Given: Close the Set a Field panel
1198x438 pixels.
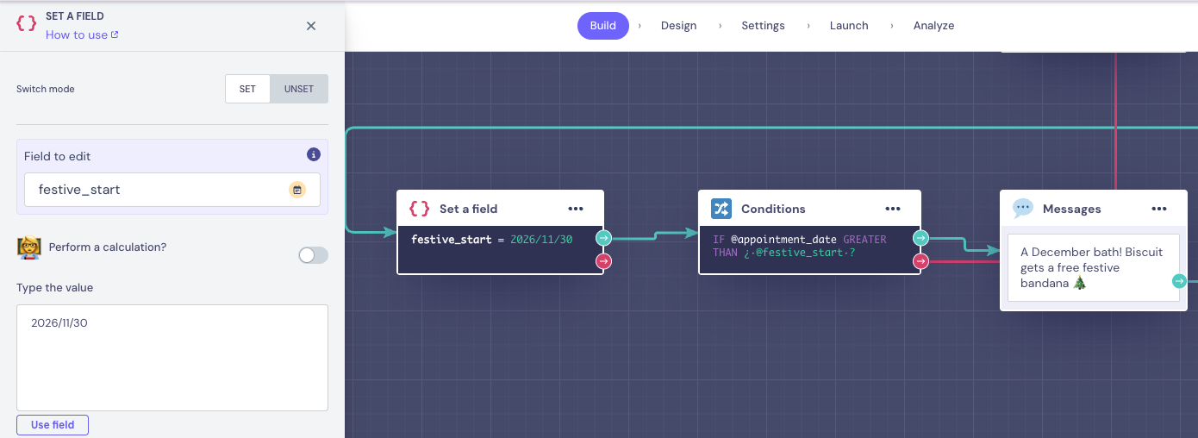Looking at the screenshot, I should [311, 26].
